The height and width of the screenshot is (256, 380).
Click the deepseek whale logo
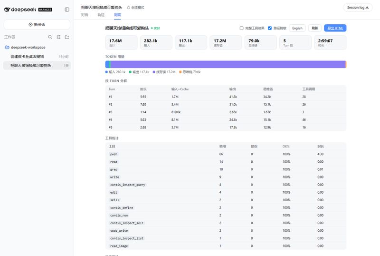[7, 10]
